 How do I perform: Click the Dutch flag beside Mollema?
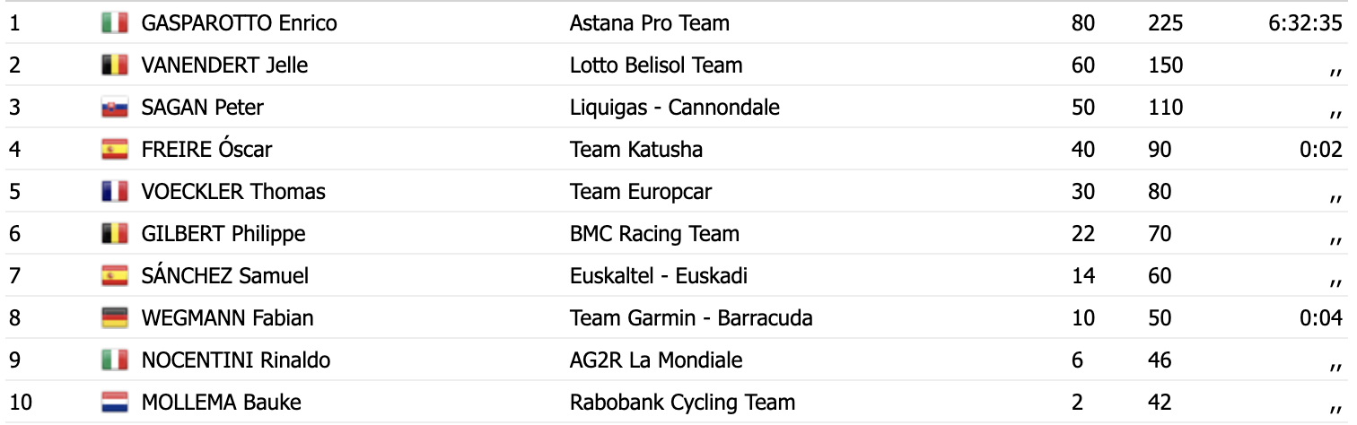tap(114, 403)
